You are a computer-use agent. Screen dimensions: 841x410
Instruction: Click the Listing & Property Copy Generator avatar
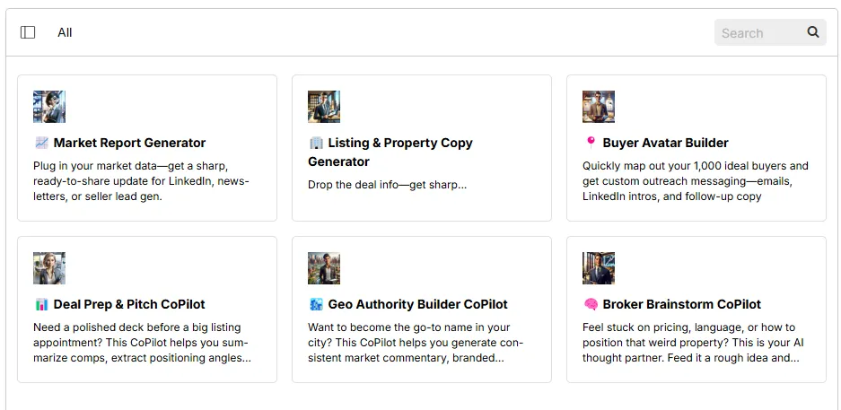[324, 107]
